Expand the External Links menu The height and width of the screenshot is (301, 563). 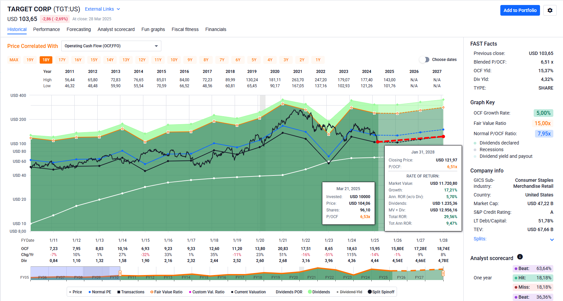[x=102, y=9]
